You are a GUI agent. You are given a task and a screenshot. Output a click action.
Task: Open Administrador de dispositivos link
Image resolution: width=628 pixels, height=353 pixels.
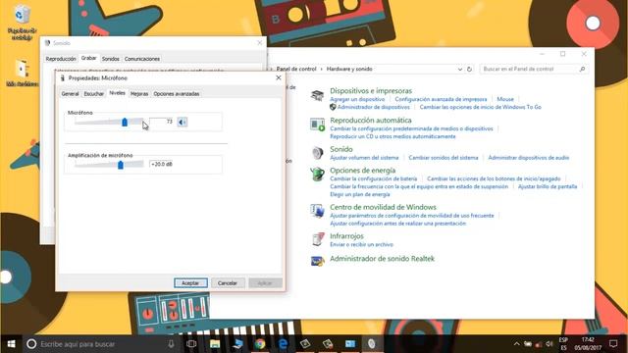tap(373, 107)
